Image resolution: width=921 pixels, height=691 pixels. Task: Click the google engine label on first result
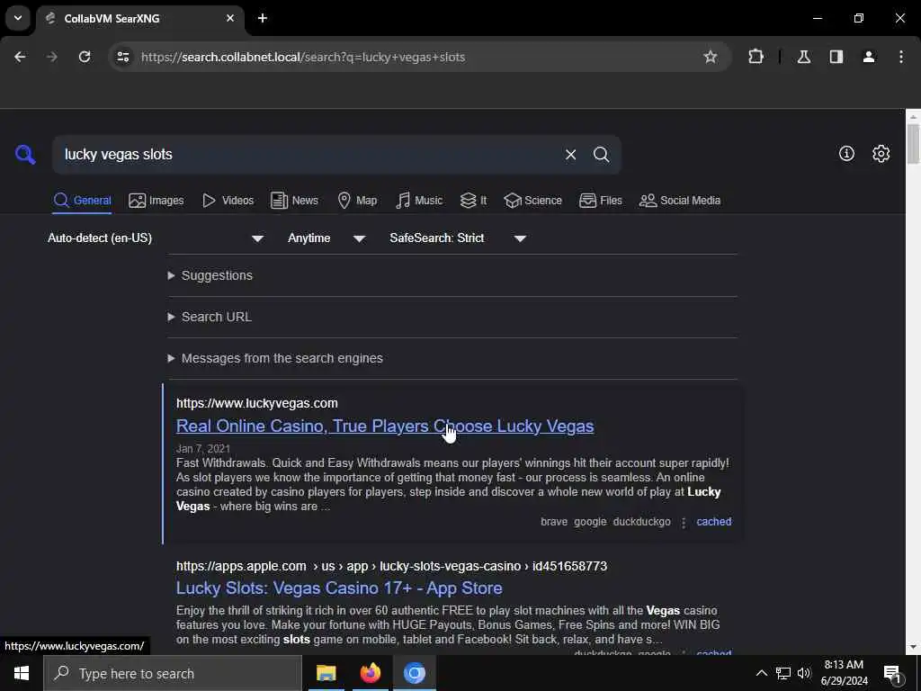pos(590,522)
